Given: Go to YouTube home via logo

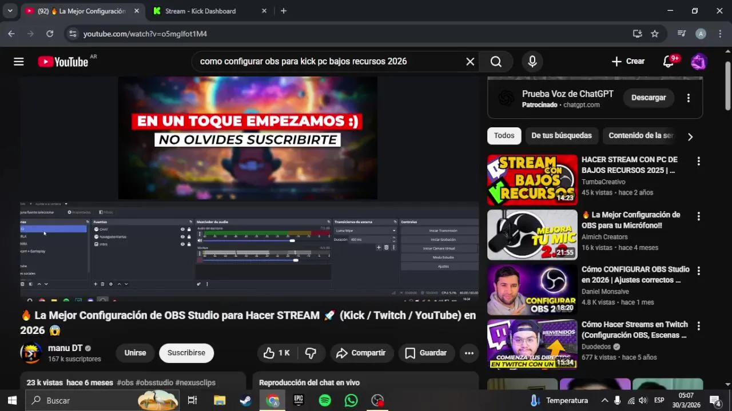Looking at the screenshot, I should click(x=63, y=62).
